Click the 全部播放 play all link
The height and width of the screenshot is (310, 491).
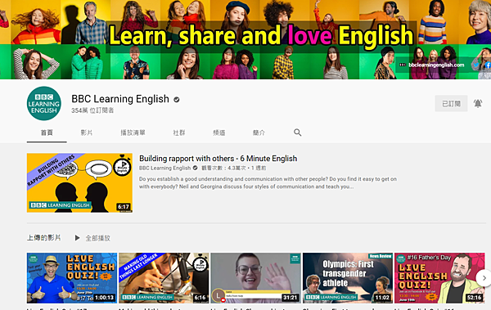click(98, 238)
